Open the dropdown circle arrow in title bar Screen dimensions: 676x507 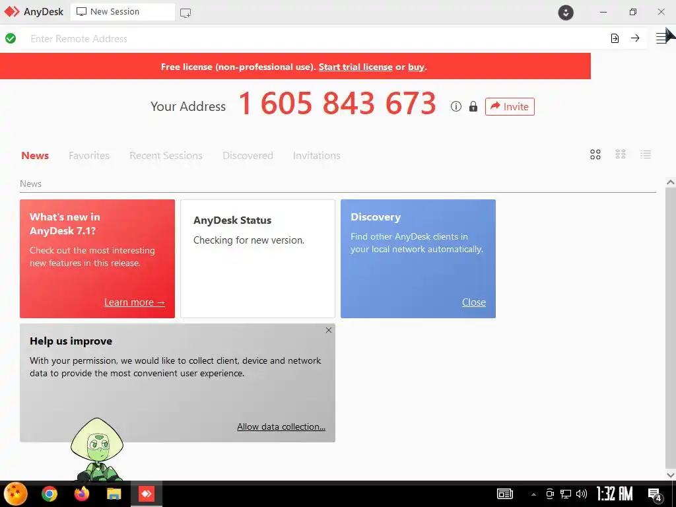point(566,12)
